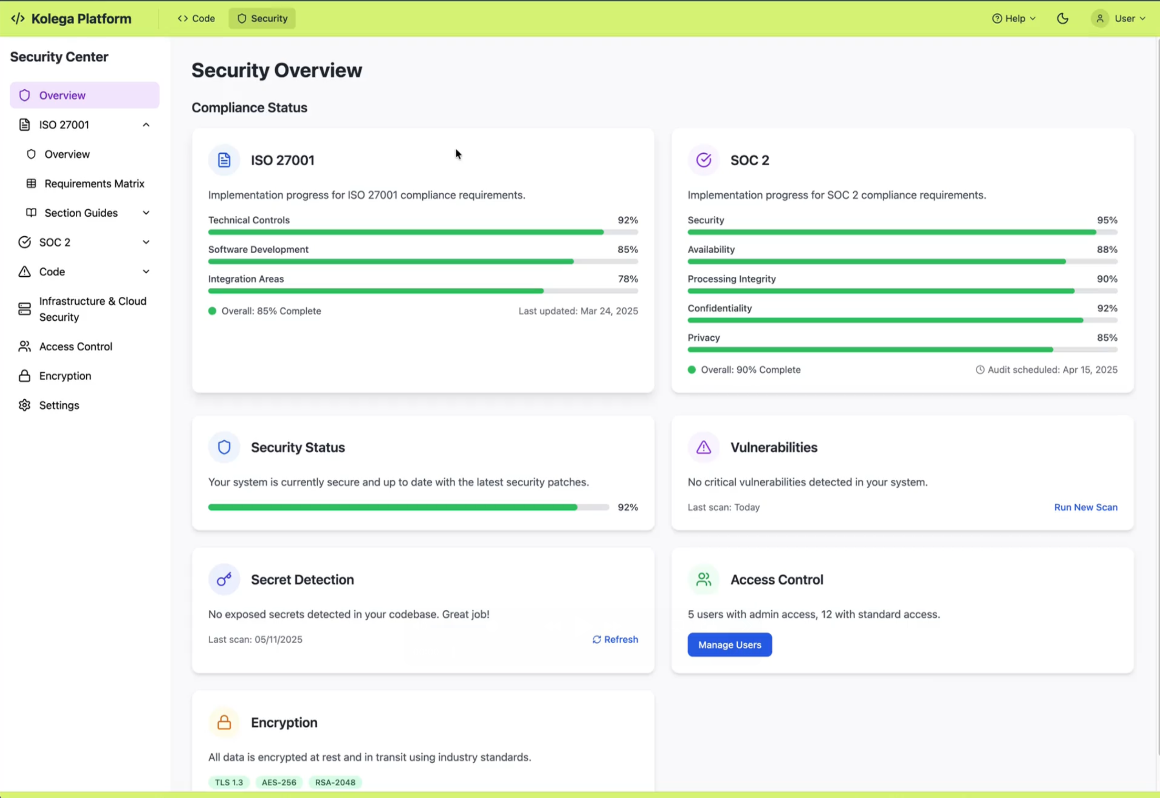Toggle dark mode with the moon icon
This screenshot has width=1160, height=798.
pyautogui.click(x=1062, y=18)
